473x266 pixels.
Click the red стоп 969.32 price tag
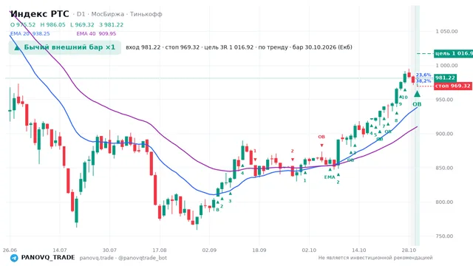click(453, 86)
